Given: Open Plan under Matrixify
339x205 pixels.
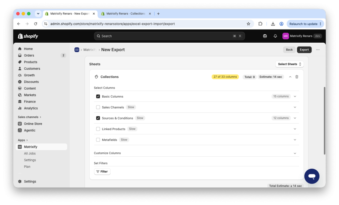Looking at the screenshot, I should pos(27,167).
